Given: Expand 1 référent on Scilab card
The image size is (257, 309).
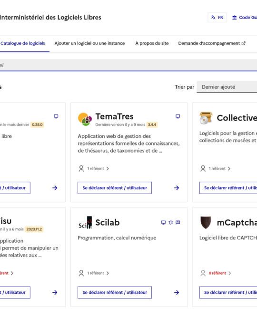Looking at the screenshot, I should click(98, 273).
